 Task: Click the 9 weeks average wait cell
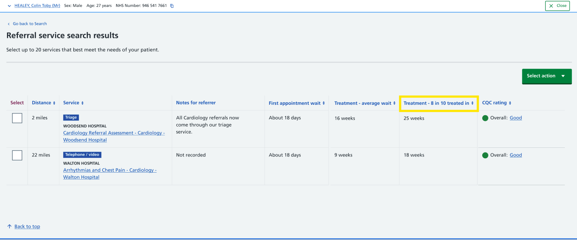[x=343, y=155]
